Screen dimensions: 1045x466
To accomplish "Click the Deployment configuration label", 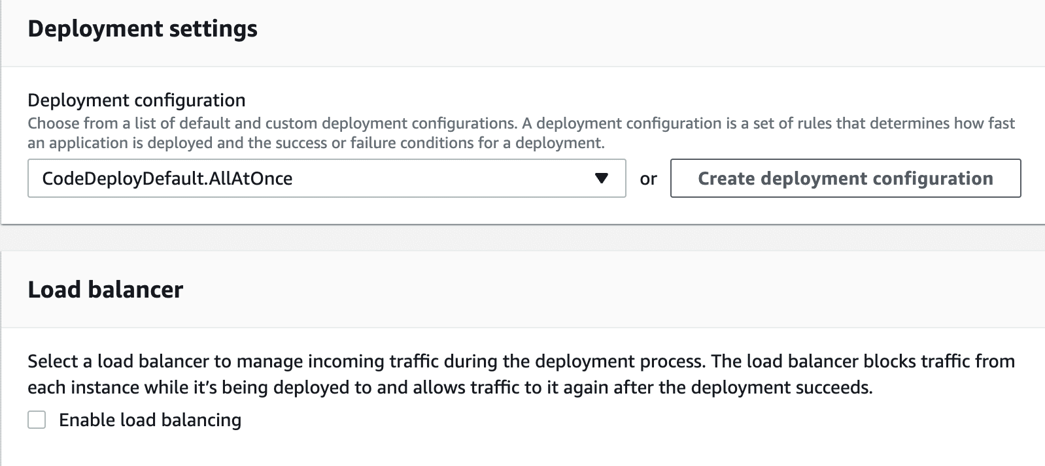I will tap(135, 100).
